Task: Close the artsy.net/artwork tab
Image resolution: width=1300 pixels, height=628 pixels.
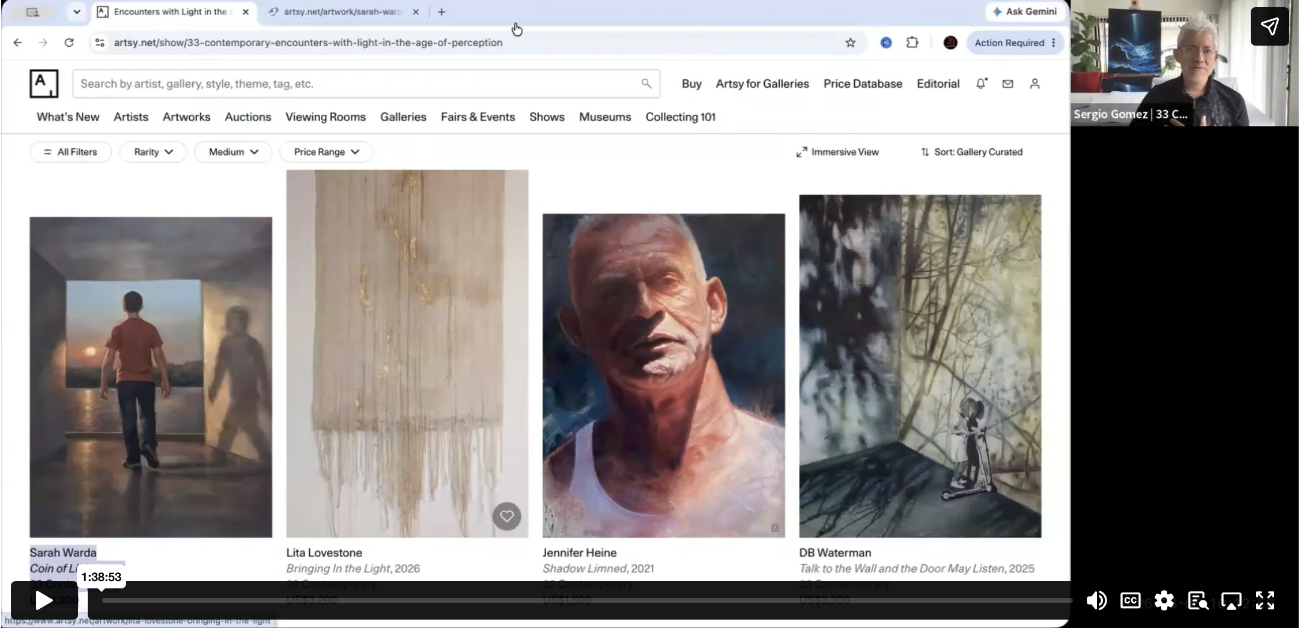Action: (x=416, y=12)
